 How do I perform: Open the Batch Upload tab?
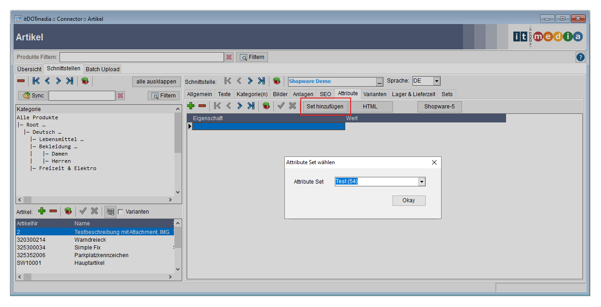(x=103, y=69)
